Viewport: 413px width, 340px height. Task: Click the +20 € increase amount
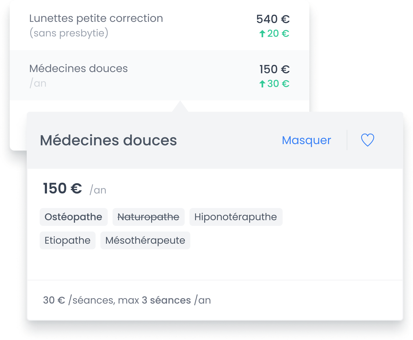click(x=278, y=33)
